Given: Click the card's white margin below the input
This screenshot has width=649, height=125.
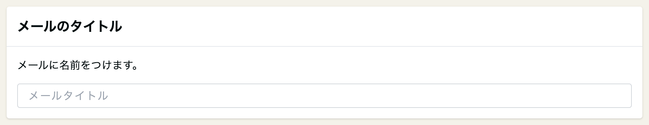Looking at the screenshot, I should point(324,113).
